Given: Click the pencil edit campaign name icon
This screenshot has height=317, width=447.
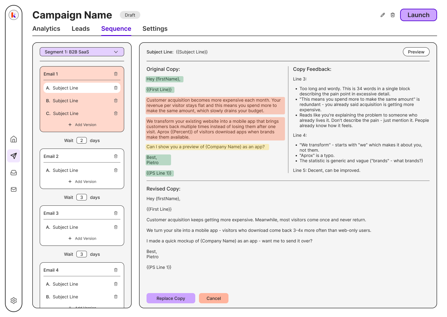Looking at the screenshot, I should (383, 15).
